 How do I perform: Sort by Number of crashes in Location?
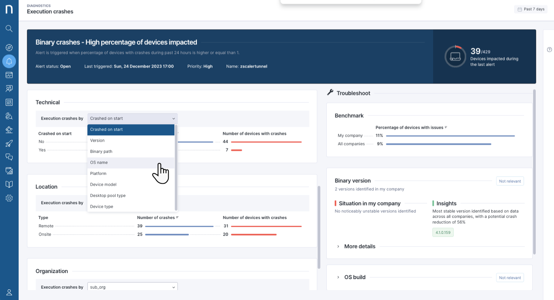click(x=158, y=218)
